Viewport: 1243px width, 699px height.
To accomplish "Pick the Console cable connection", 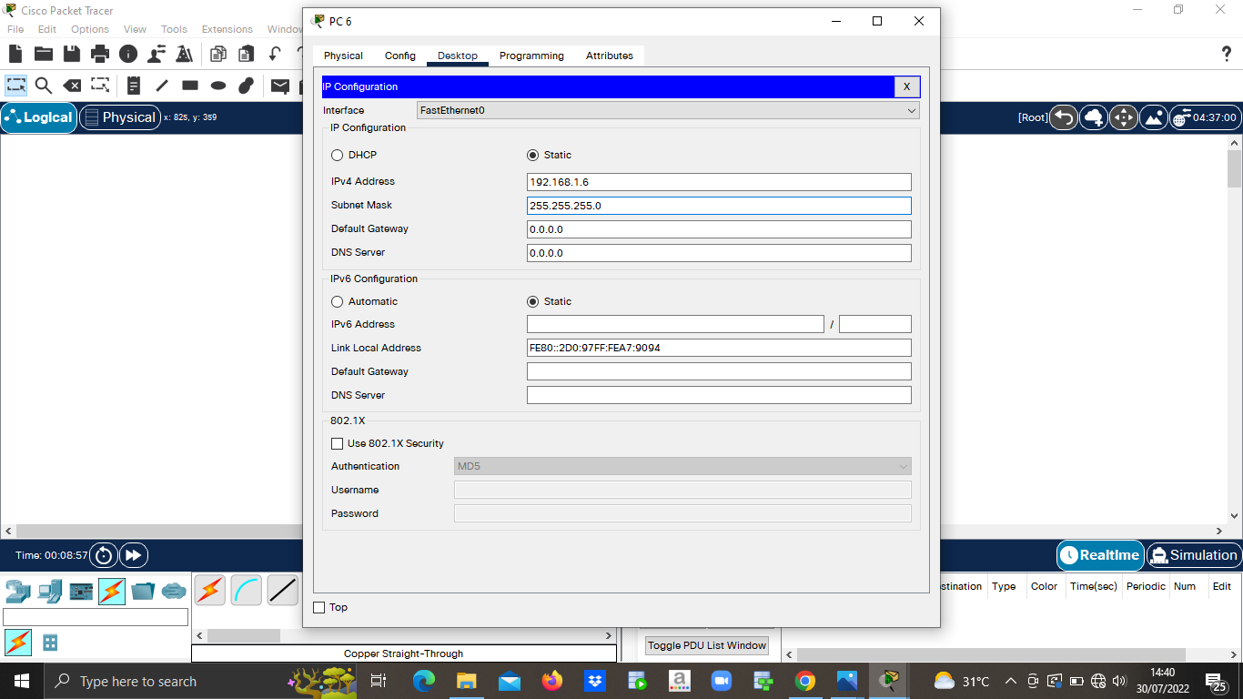I will [x=247, y=591].
